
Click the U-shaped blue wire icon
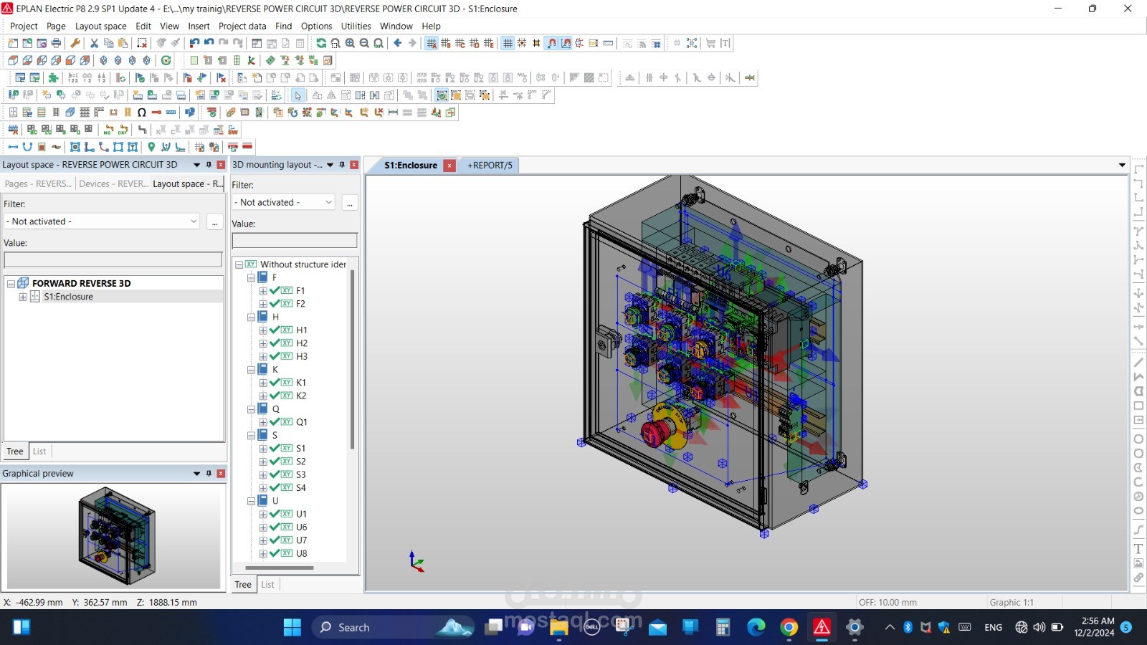tap(27, 147)
